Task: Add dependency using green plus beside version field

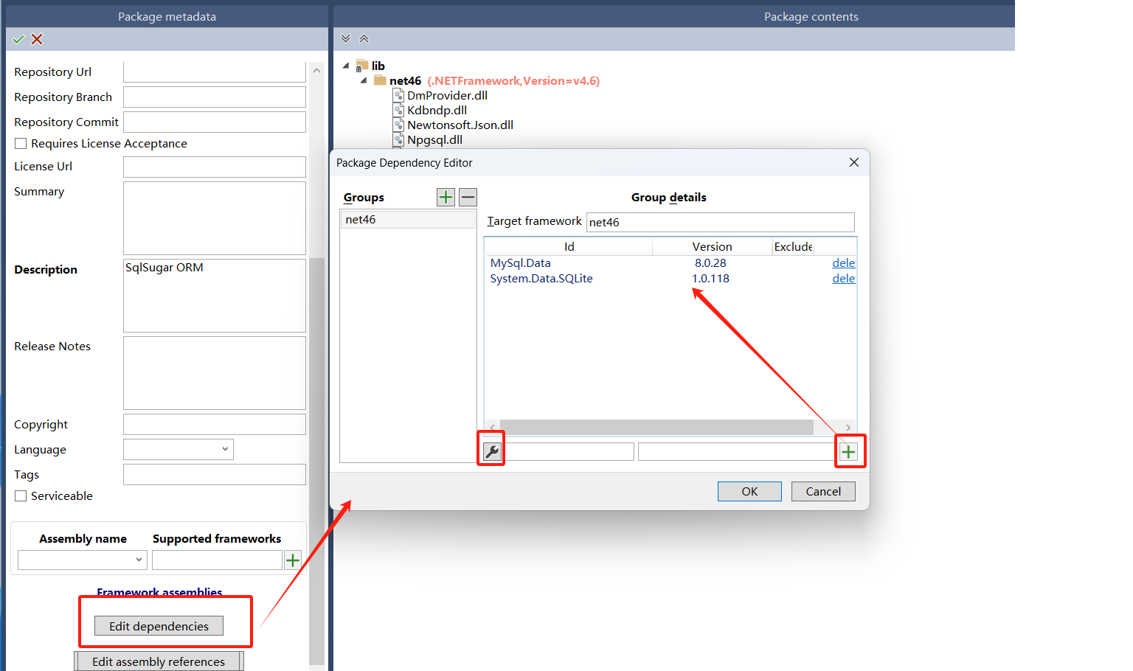Action: tap(849, 451)
